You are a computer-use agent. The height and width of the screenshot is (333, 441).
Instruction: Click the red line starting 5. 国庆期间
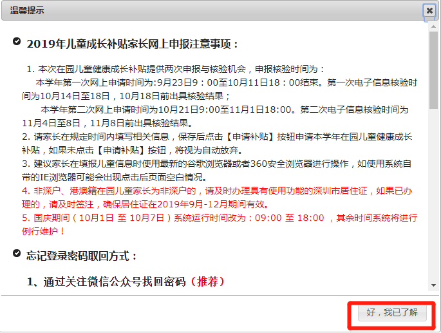220,218
